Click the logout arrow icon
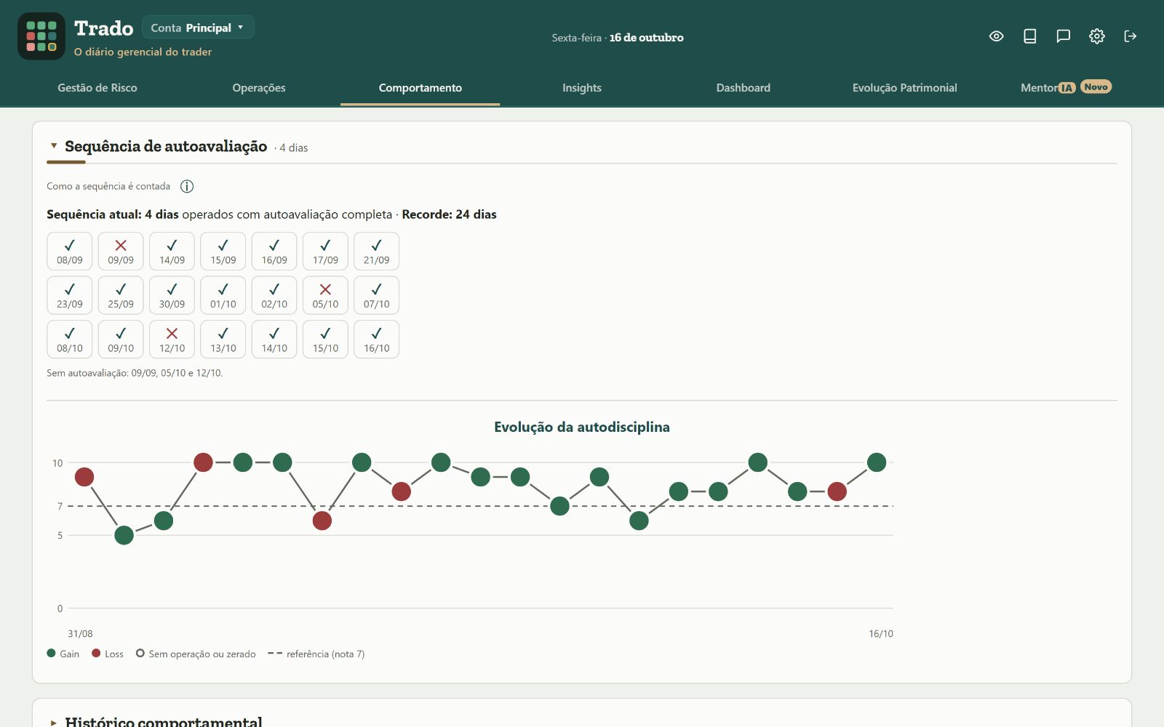 click(1131, 36)
